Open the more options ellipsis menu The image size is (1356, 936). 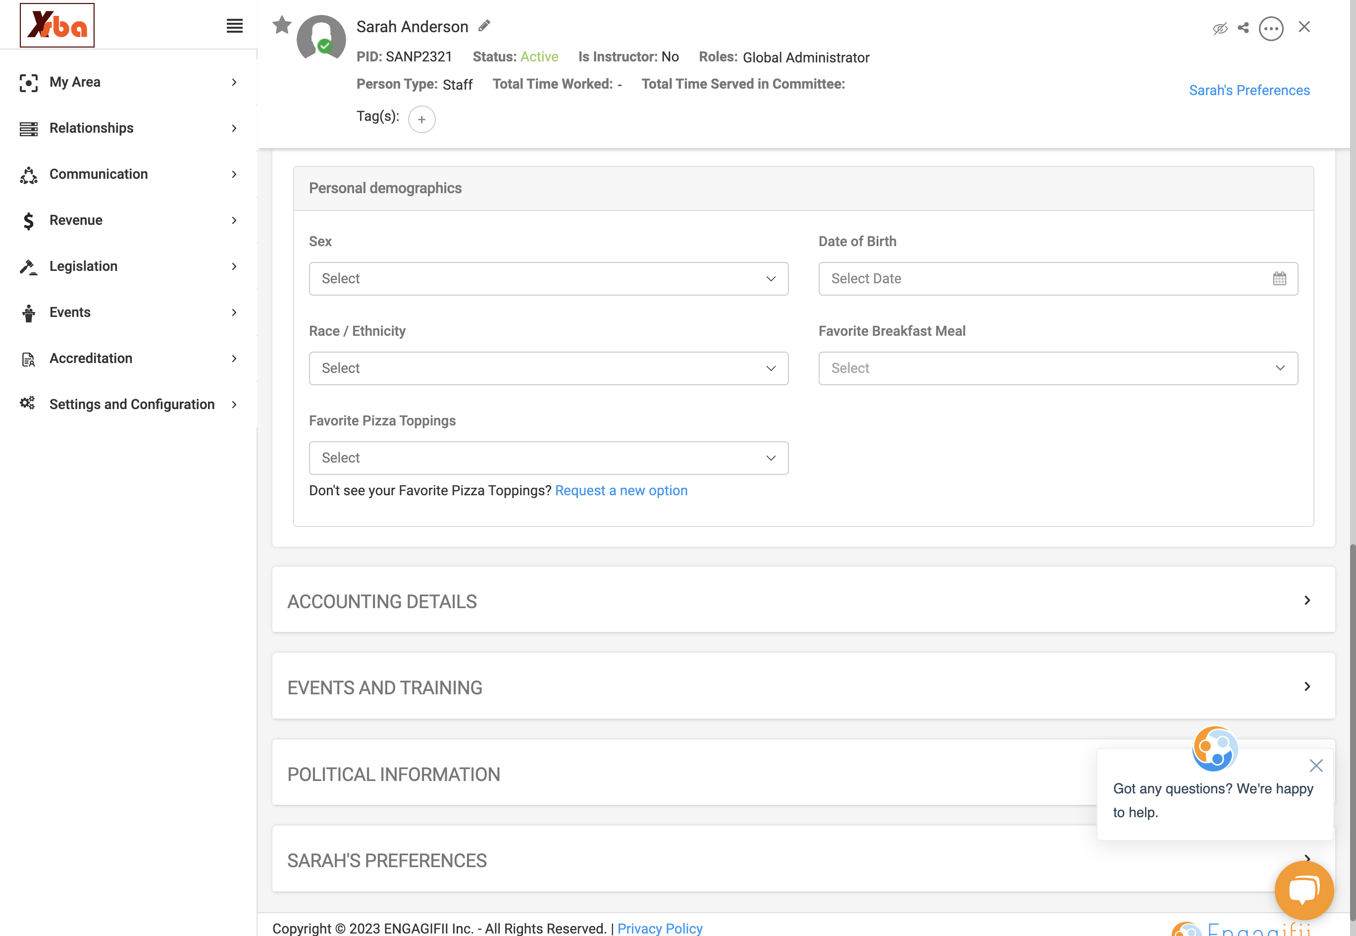1271,28
